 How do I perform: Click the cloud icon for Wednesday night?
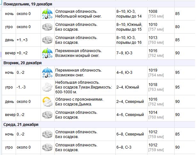[47, 134]
